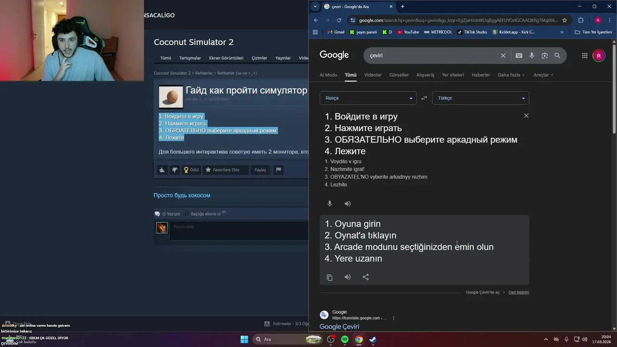Switch to the Haberler search tab
617x347 pixels.
point(481,75)
